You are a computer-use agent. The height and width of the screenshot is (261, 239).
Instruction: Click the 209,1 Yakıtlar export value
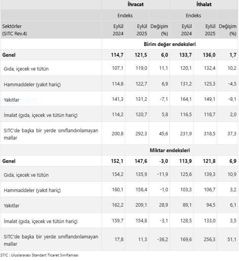pos(140,205)
